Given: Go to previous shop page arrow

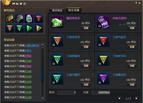Looking at the screenshot, I should pyautogui.click(x=119, y=98).
